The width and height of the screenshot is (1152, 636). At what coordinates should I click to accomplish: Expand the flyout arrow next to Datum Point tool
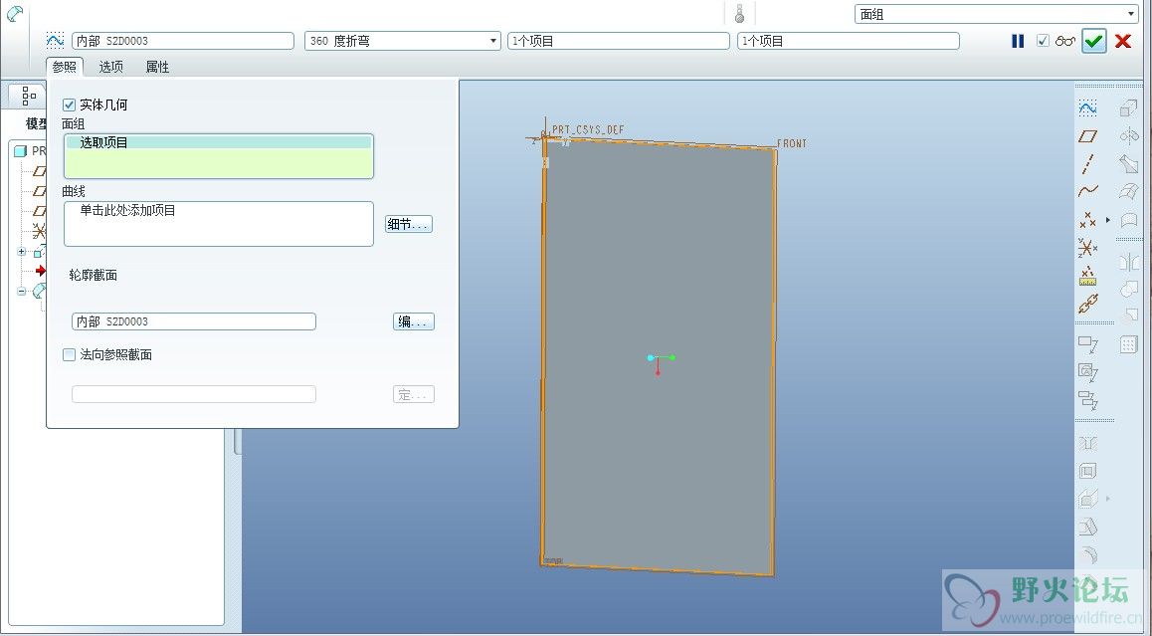[x=1108, y=220]
